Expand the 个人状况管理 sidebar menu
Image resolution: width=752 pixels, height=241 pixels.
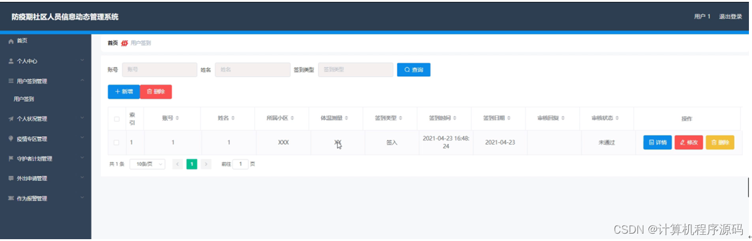pos(82,118)
